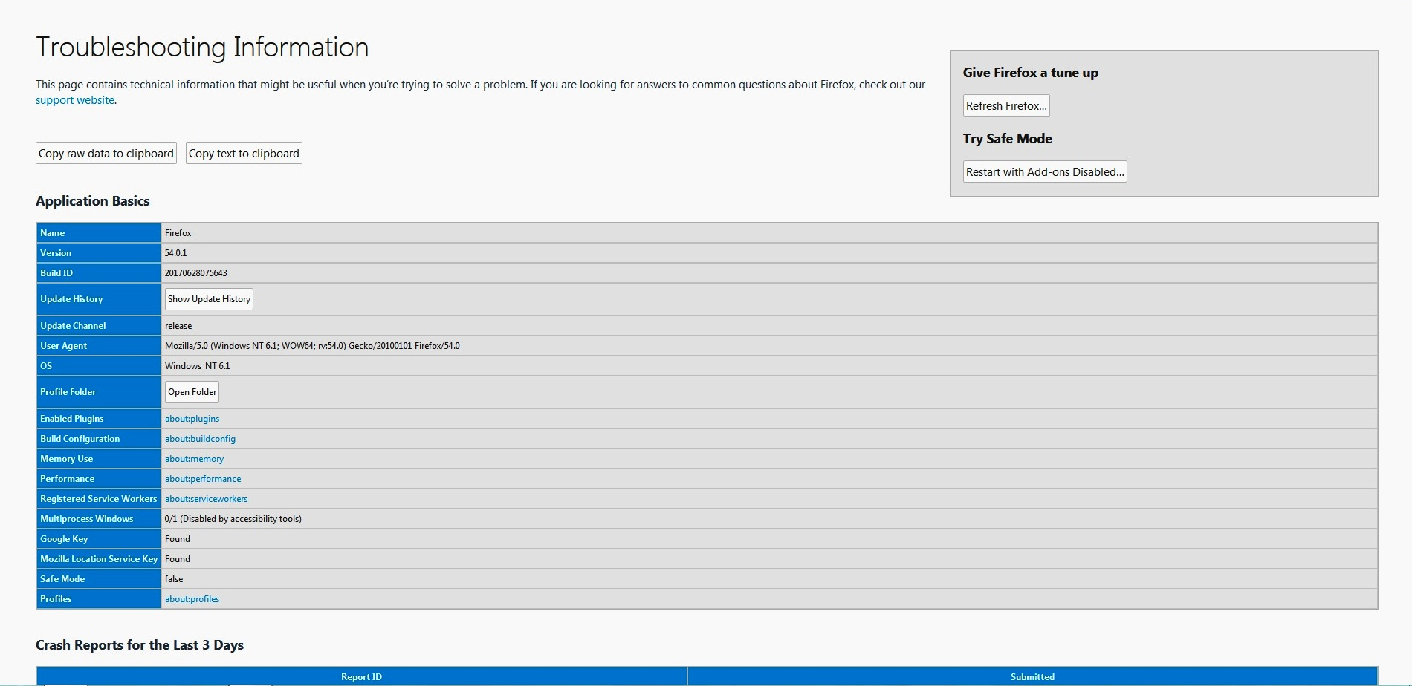This screenshot has width=1412, height=686.
Task: Select Build ID value 20170628075643
Action: (196, 273)
